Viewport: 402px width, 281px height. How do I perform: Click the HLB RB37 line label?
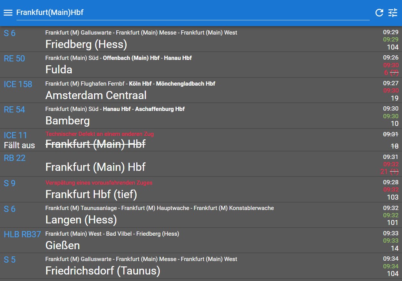point(22,234)
